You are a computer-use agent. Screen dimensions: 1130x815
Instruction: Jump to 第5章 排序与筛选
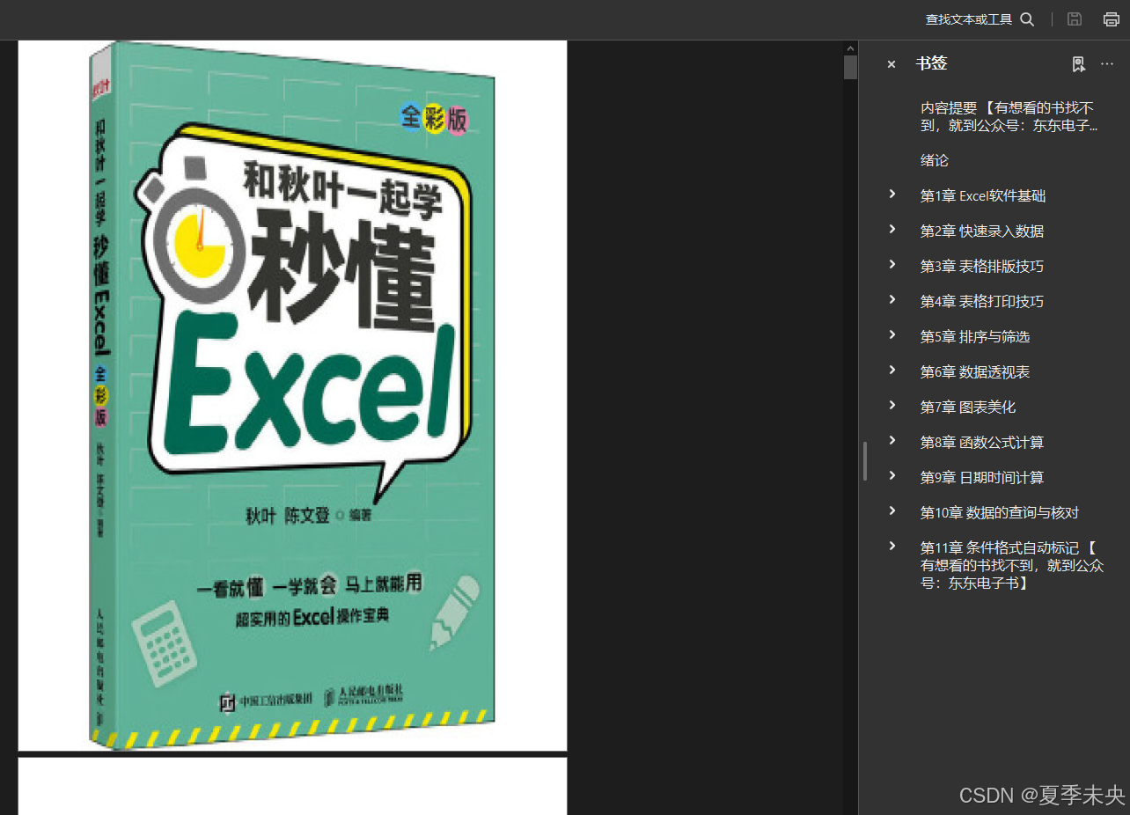tap(975, 336)
